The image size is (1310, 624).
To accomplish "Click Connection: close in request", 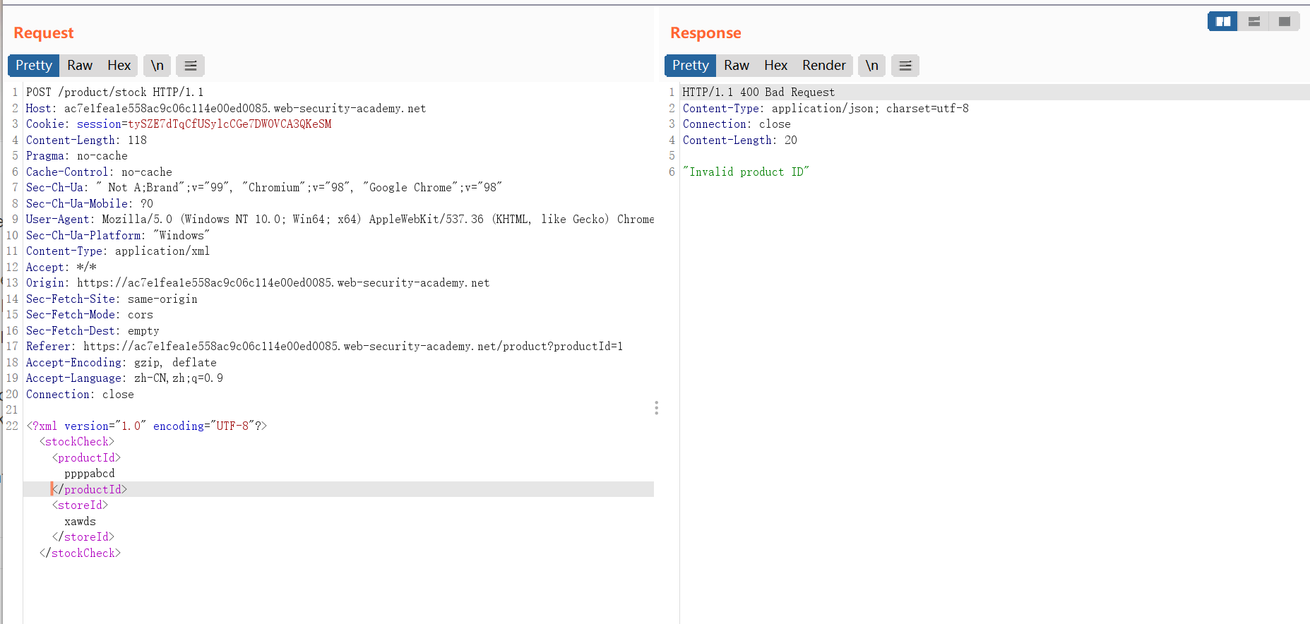I will click(x=80, y=395).
